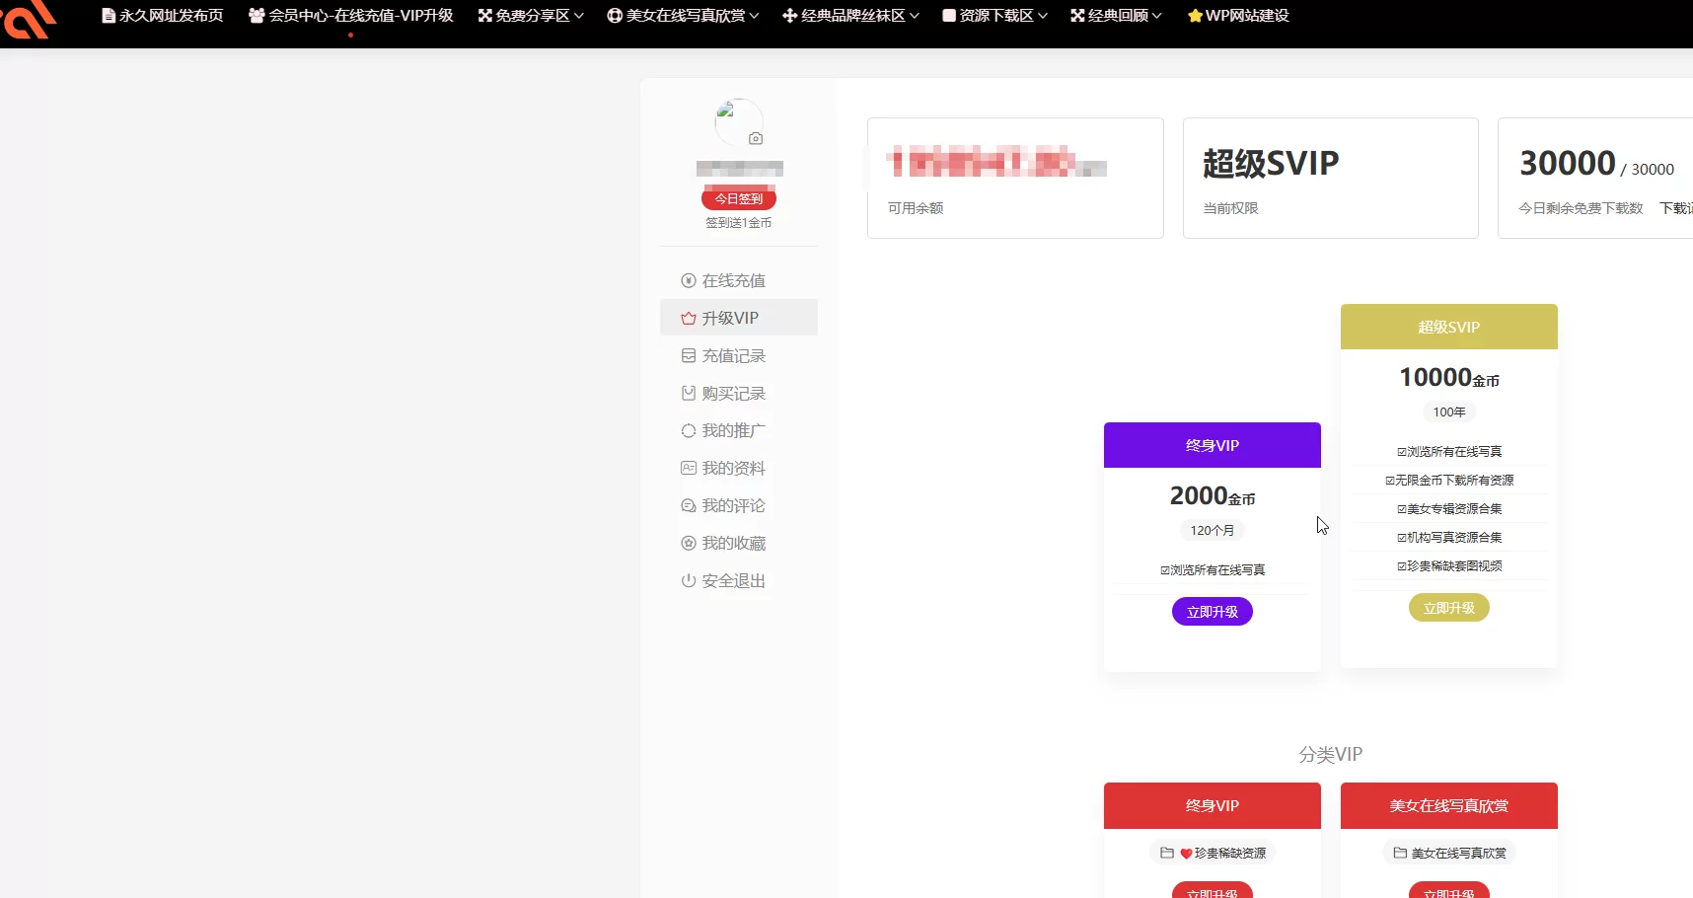Screen dimensions: 1693x898
Task: Select the red 终身VIP category header
Action: [1213, 806]
